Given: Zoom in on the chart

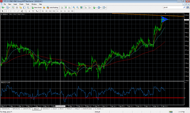Looking at the screenshot, I should 74,8.
